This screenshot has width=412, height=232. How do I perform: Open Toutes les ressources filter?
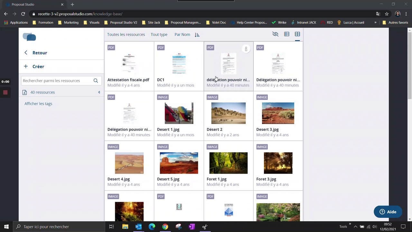[126, 34]
